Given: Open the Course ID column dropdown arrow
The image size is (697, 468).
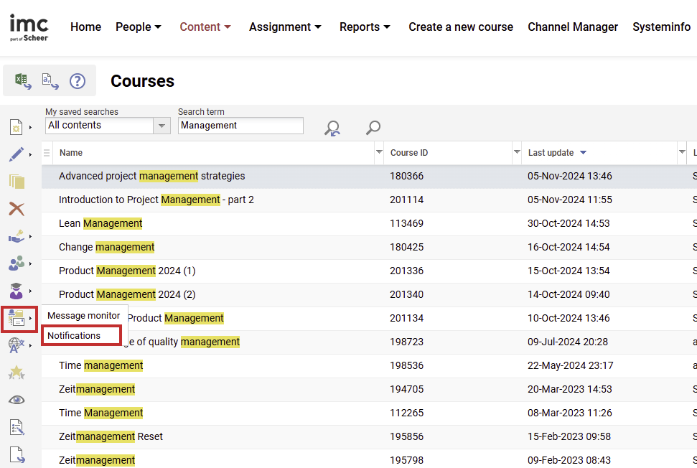Looking at the screenshot, I should (517, 153).
